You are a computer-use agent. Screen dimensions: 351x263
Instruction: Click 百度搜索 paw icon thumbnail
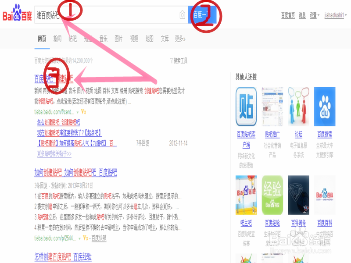(x=325, y=107)
